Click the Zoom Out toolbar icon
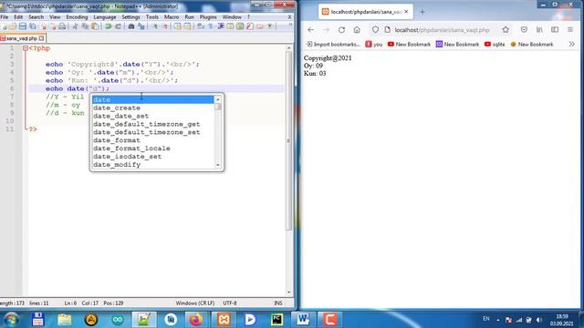Viewport: 584px width, 328px height. tap(165, 26)
